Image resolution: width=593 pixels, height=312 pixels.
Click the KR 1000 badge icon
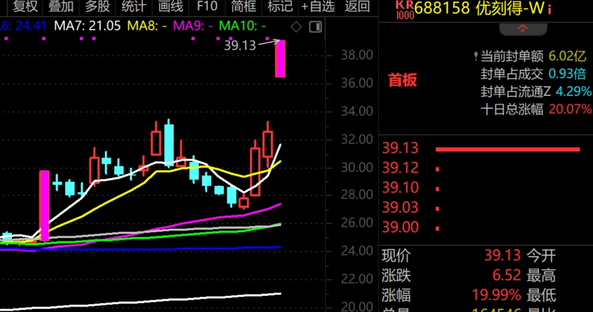click(404, 10)
